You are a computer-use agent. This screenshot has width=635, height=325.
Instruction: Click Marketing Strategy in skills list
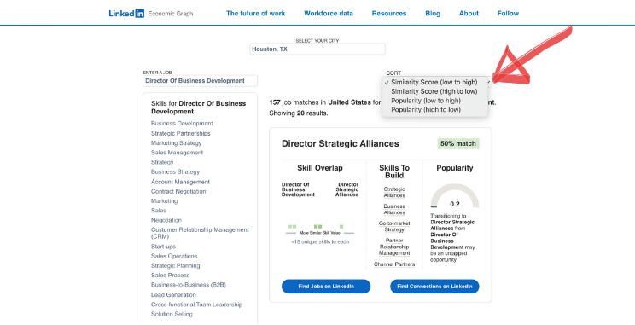click(176, 142)
